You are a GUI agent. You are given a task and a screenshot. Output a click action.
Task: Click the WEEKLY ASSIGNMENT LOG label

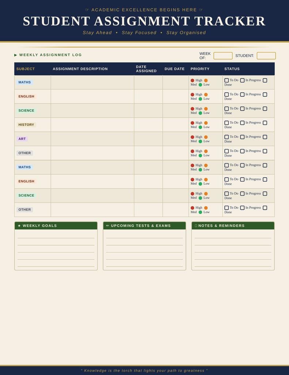tap(50, 55)
